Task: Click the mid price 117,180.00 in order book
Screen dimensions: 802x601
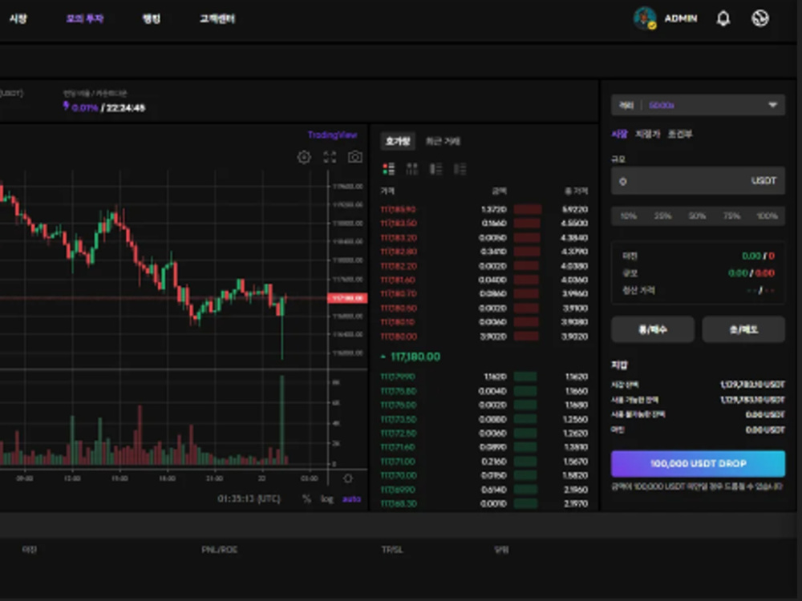Action: pos(415,357)
